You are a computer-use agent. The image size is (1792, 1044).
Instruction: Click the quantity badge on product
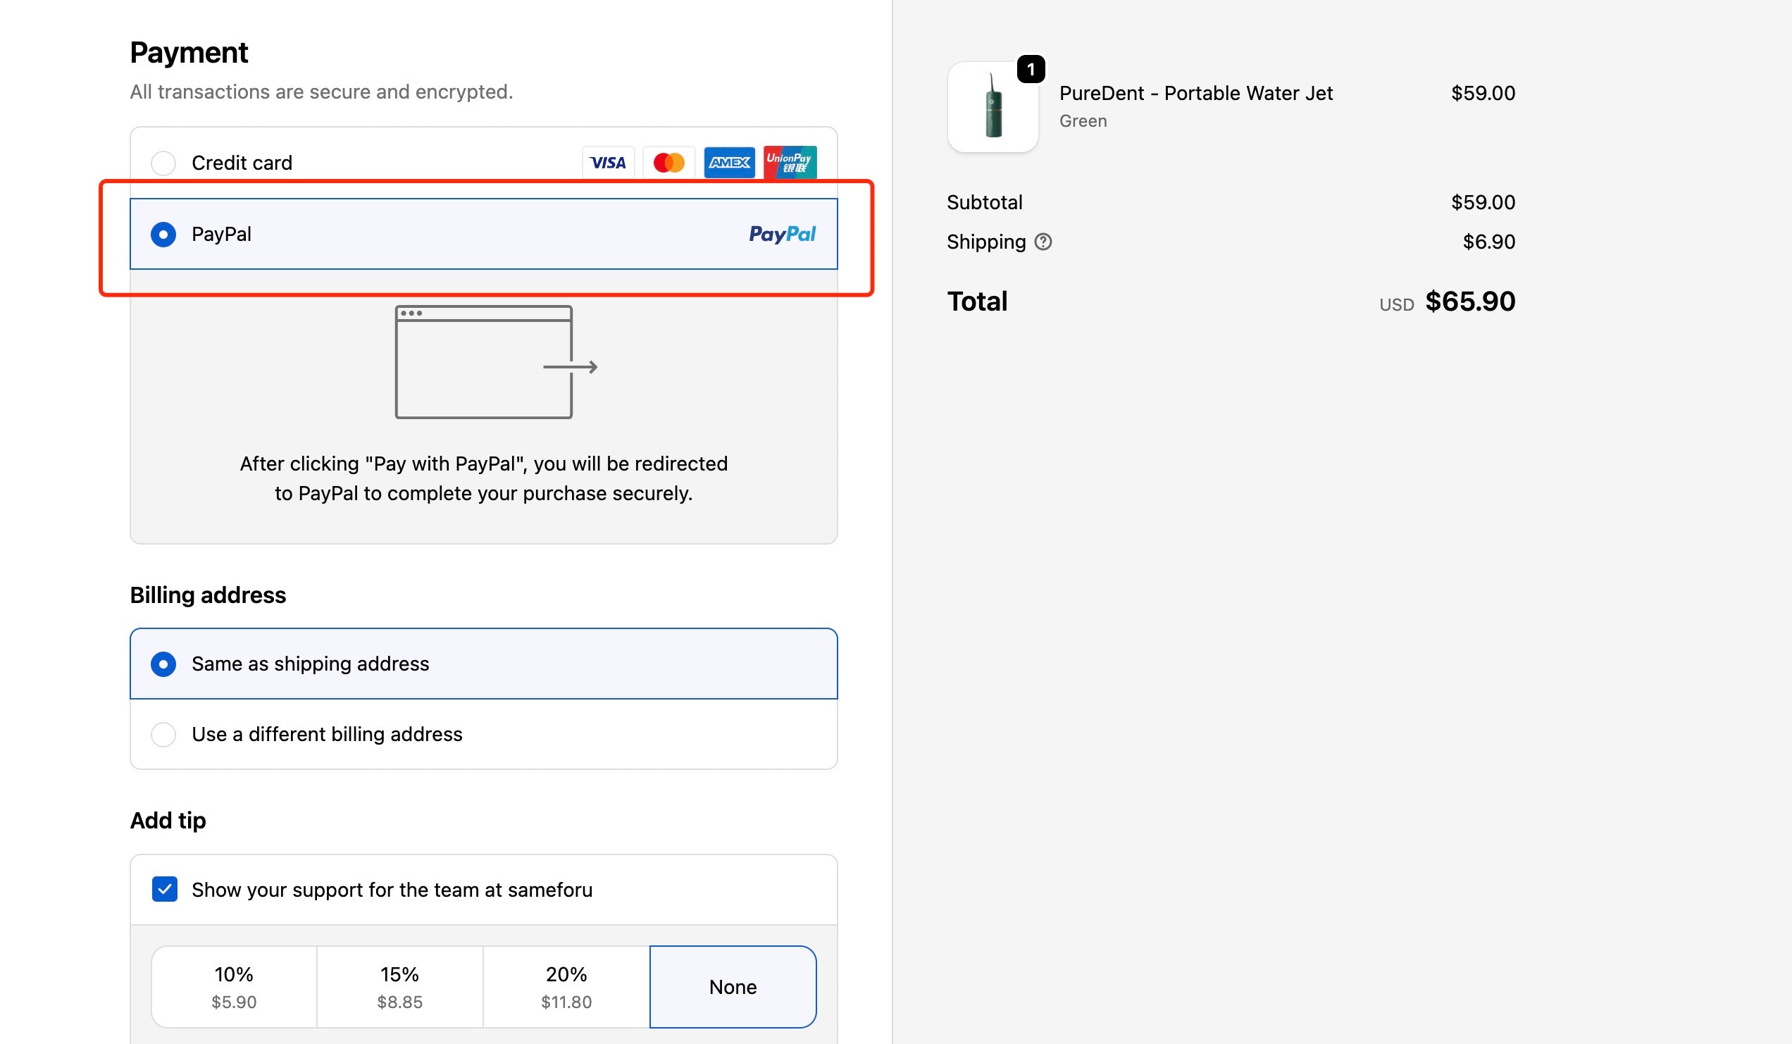click(x=1031, y=69)
